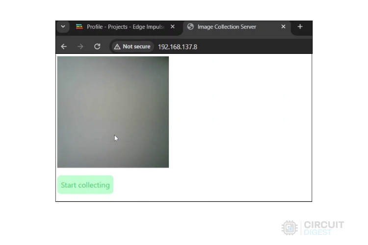Switch to Profile - Projects - Edge Impulse tab

(126, 27)
